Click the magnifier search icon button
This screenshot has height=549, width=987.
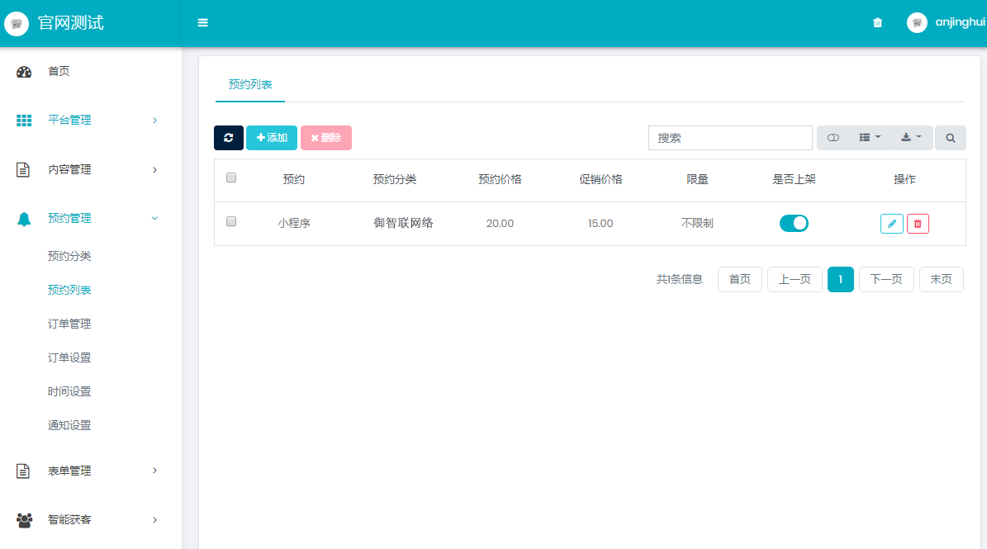tap(950, 138)
